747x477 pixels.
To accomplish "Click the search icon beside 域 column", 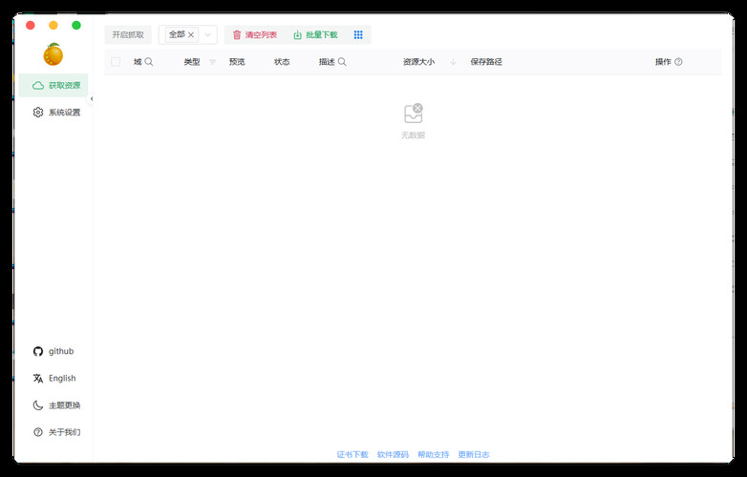I will (149, 62).
